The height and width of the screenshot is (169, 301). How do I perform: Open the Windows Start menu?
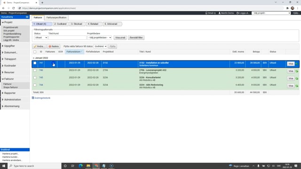pos(4,166)
